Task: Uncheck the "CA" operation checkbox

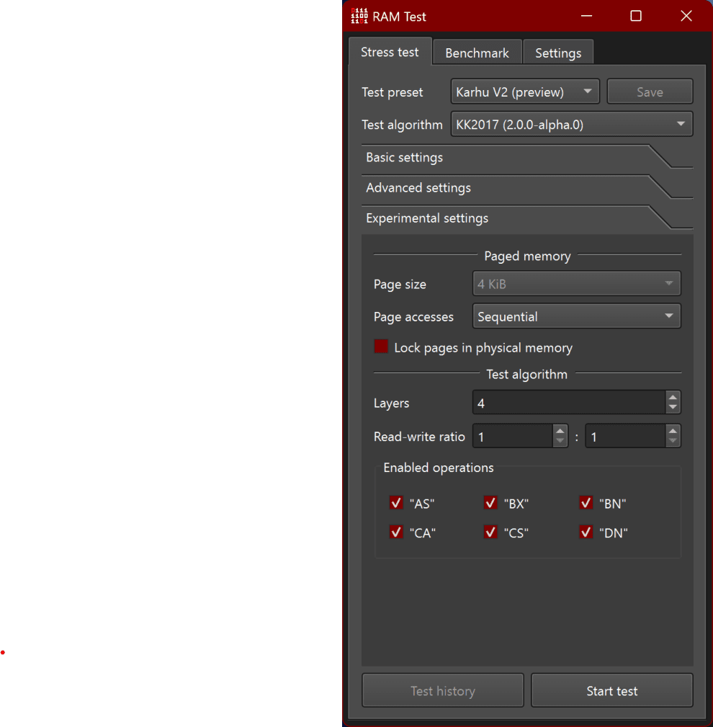Action: click(396, 532)
